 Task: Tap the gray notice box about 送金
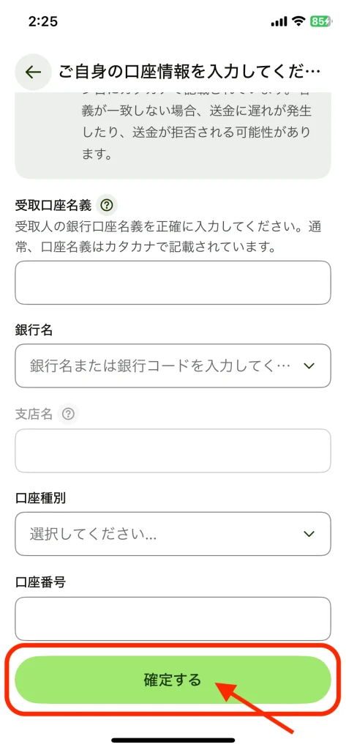pos(173,135)
